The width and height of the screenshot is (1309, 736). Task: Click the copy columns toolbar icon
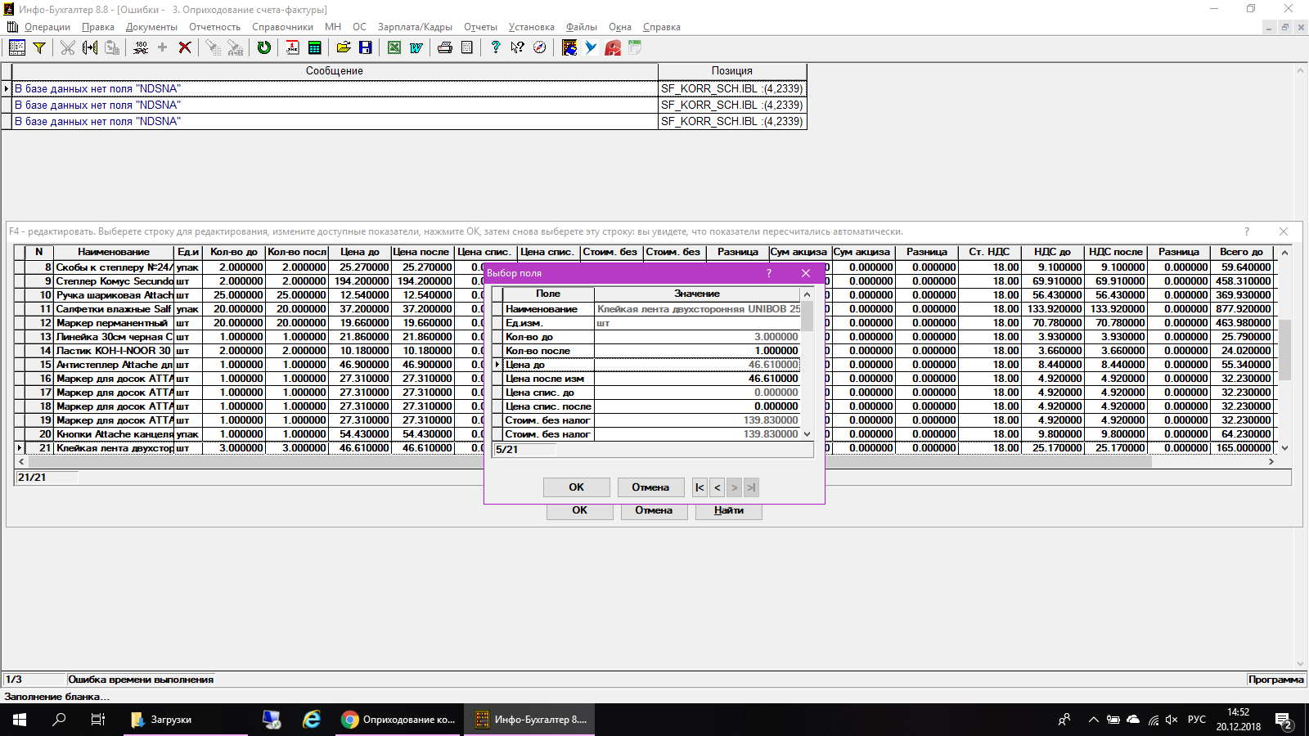(90, 47)
